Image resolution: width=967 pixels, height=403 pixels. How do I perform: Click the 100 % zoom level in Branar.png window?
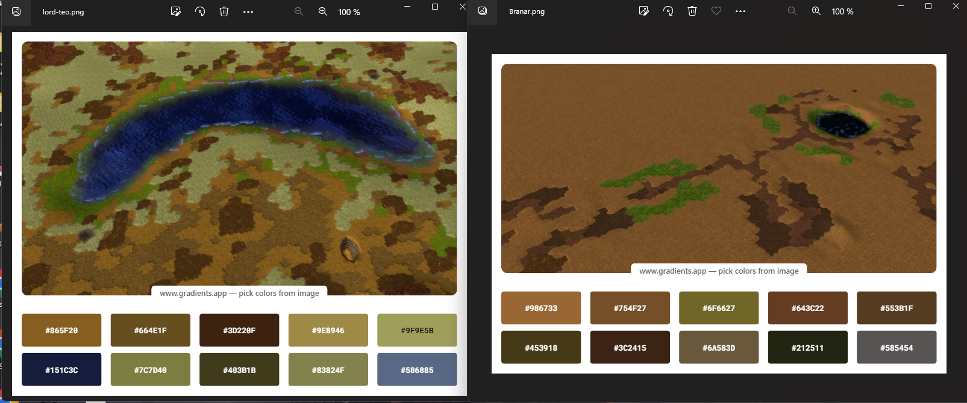click(x=842, y=11)
